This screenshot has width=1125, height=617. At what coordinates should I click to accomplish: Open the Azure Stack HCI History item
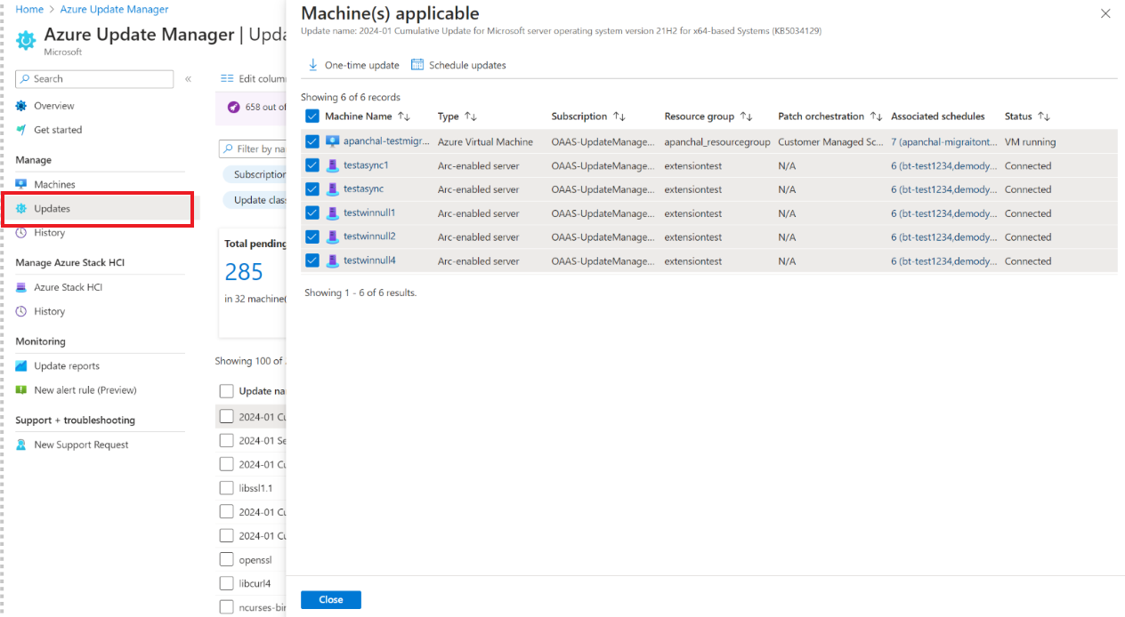49,311
